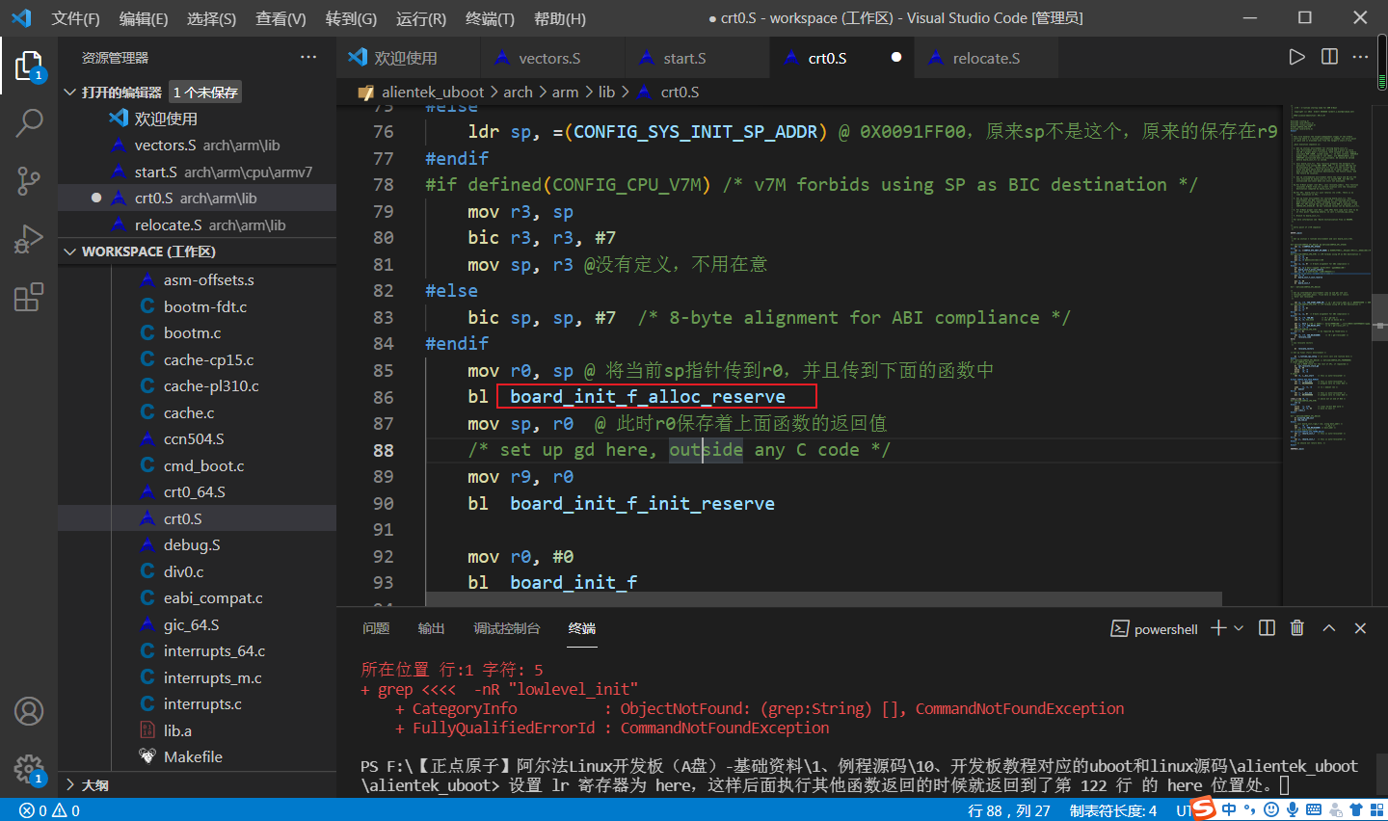Switch to Output panel tab
Screen dimensions: 1388x821
tap(431, 628)
